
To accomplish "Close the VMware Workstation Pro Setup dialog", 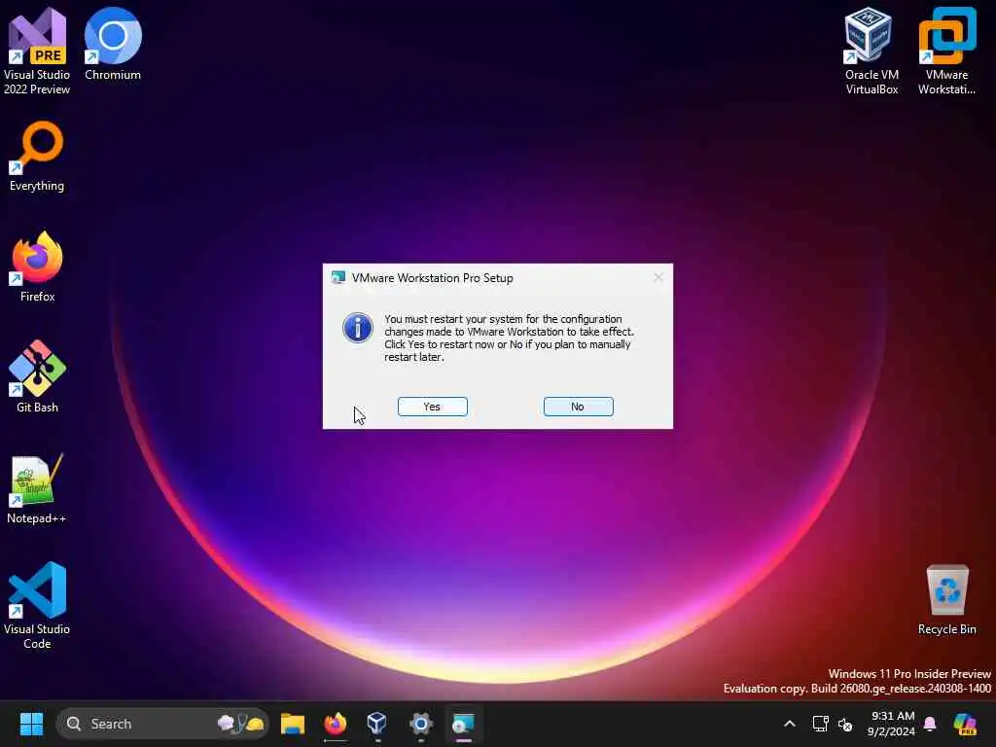I will 658,277.
